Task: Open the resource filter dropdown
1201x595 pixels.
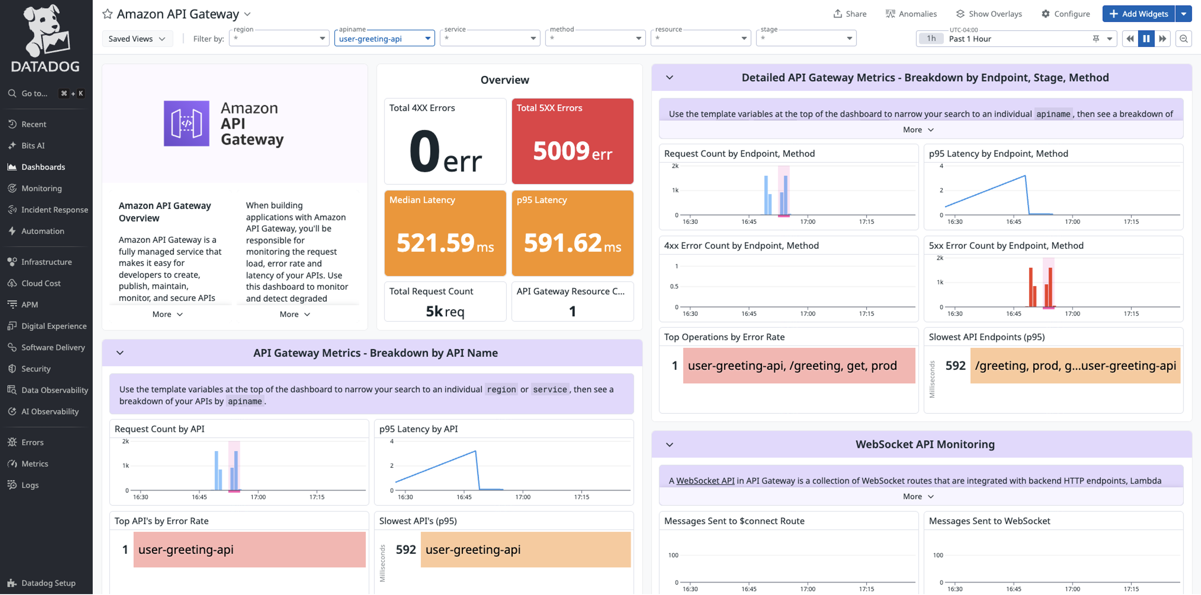Action: [x=700, y=38]
